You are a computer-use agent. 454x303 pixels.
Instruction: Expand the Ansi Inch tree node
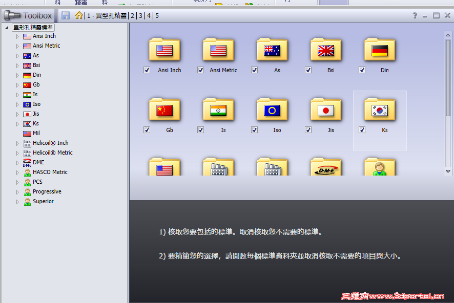coord(17,36)
